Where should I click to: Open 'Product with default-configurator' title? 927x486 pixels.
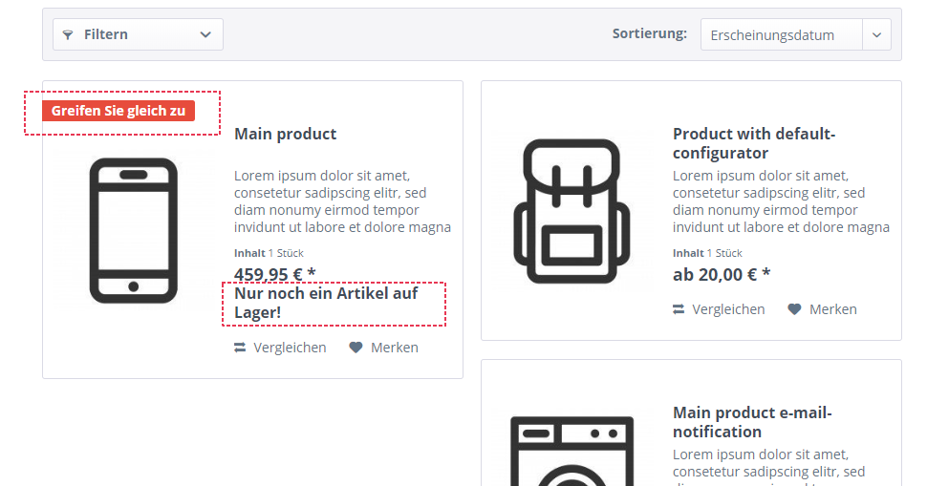[x=754, y=143]
